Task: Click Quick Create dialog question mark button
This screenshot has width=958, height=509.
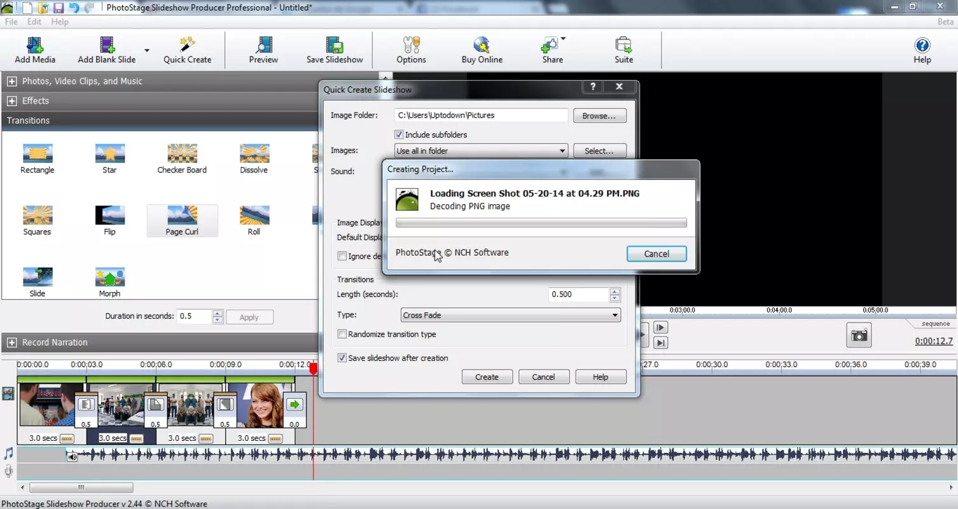Action: [593, 87]
